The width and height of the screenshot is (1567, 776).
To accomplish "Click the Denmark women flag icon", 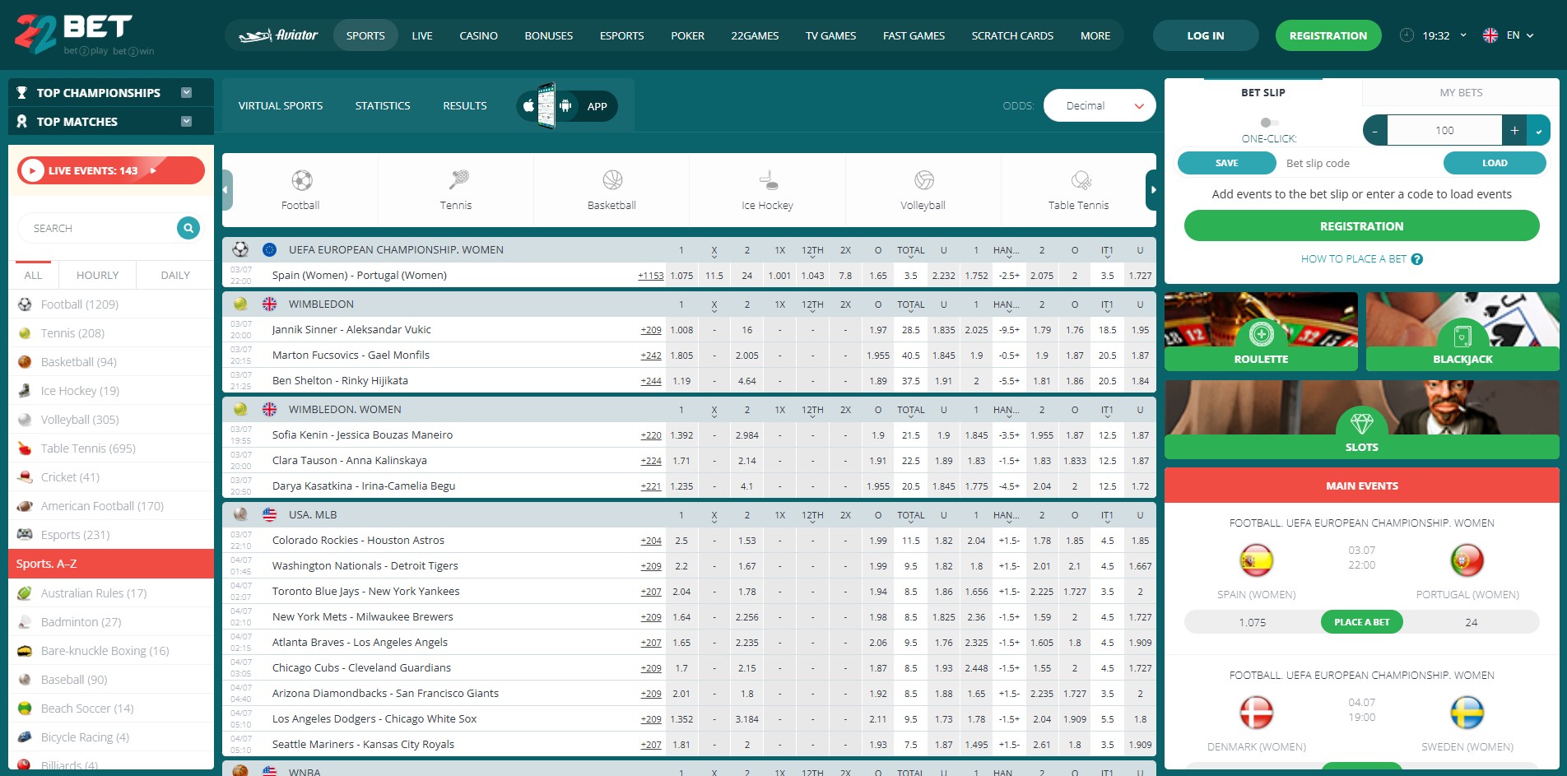I will 1257,713.
